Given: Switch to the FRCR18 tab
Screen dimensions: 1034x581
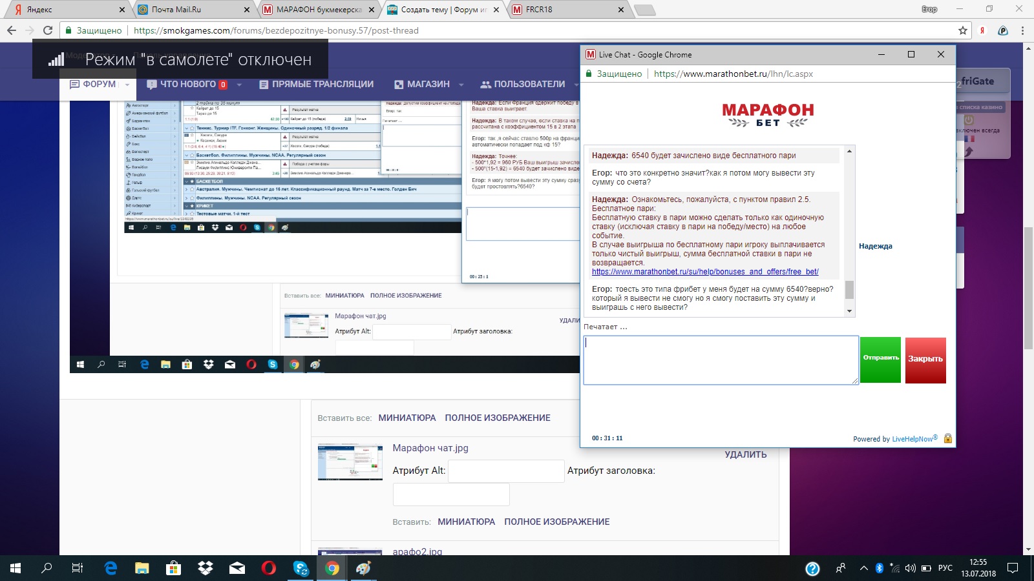Looking at the screenshot, I should coord(567,10).
